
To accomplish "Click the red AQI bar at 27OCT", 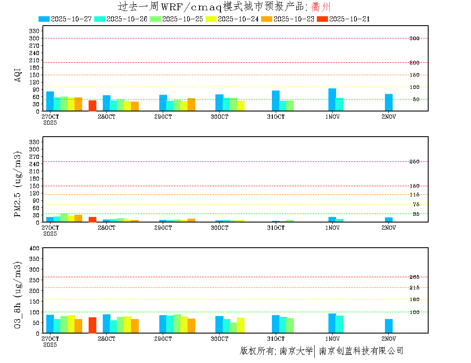I will point(92,105).
